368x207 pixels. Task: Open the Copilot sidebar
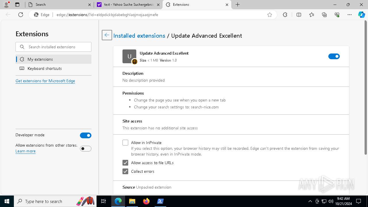coord(361,15)
